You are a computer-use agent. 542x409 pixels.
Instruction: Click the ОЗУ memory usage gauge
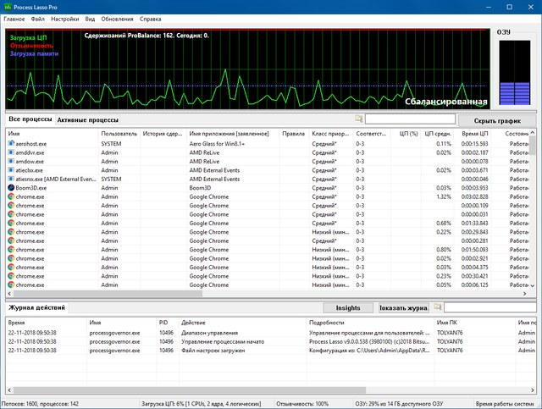tap(516, 72)
